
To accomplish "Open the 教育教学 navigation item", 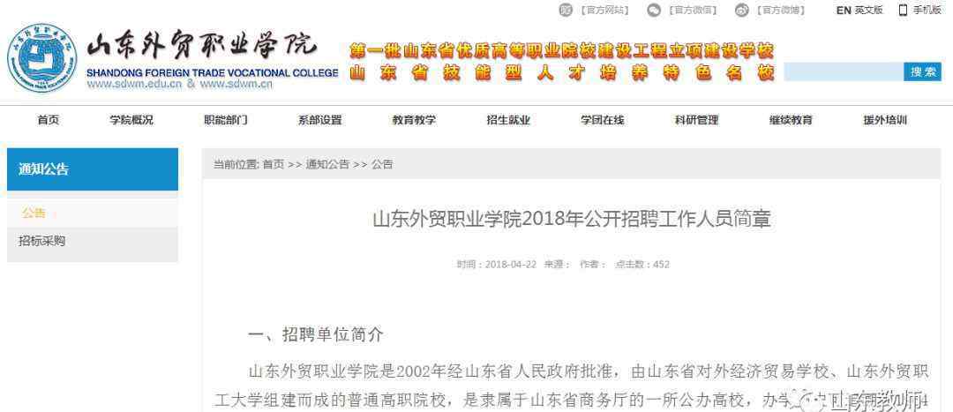I will 414,120.
